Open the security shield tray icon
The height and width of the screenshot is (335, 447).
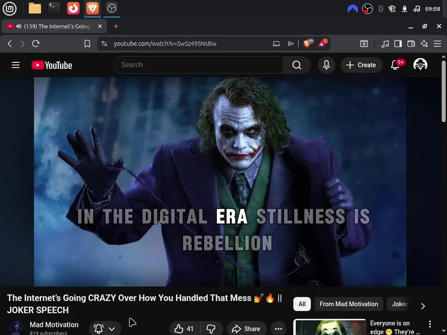tap(392, 9)
